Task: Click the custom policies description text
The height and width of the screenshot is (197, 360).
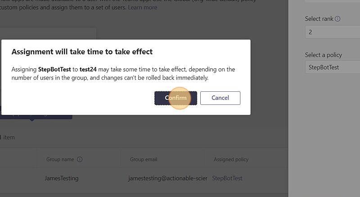Action: point(63,8)
